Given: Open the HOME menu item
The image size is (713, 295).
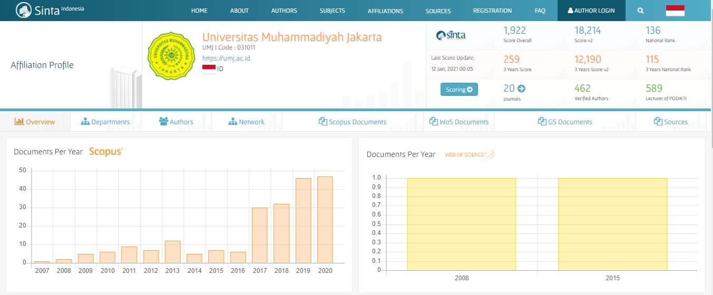Looking at the screenshot, I should click(199, 11).
